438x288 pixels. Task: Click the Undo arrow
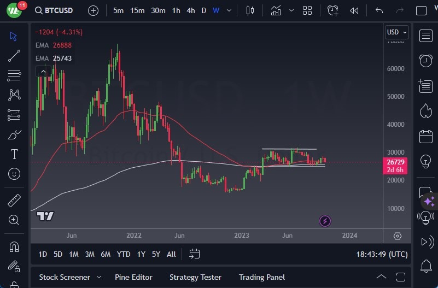(x=379, y=10)
